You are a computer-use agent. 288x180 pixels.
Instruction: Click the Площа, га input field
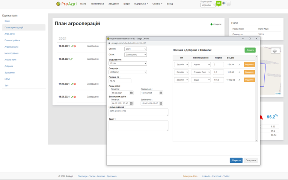click(x=120, y=81)
